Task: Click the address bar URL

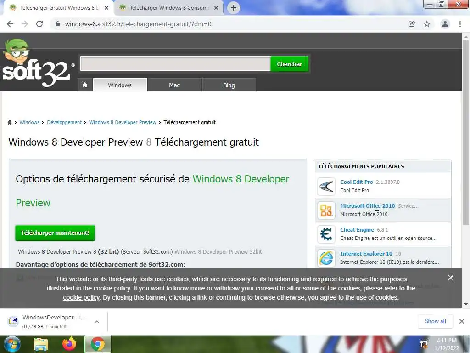Action: pos(138,24)
